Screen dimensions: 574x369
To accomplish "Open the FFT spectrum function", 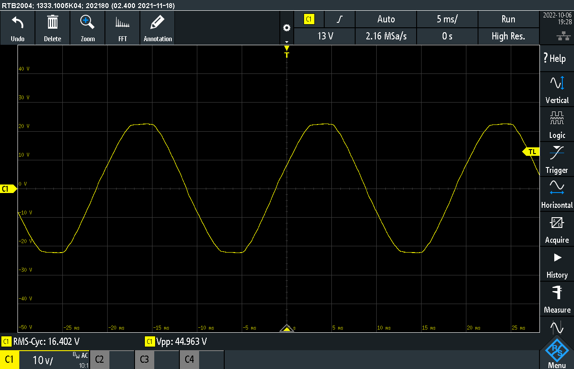I will click(122, 23).
